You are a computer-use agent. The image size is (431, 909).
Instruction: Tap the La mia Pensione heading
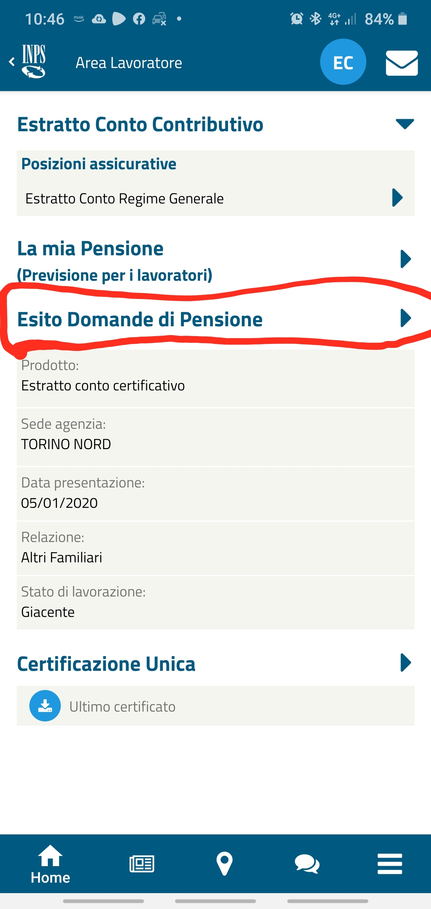90,249
